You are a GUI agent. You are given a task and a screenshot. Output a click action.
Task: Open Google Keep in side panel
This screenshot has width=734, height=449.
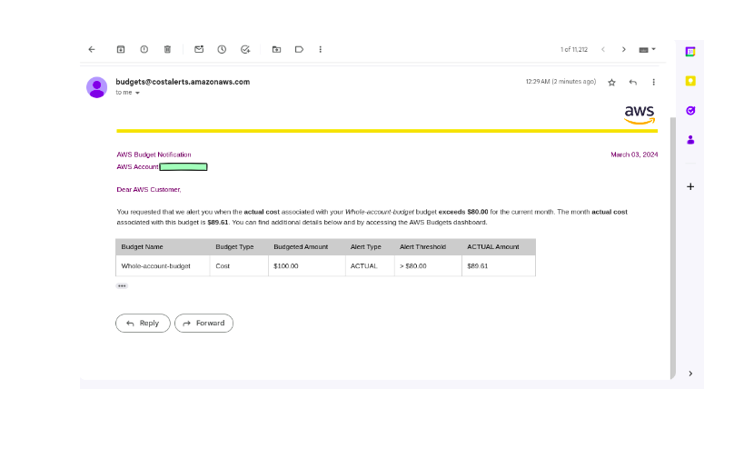tap(690, 81)
